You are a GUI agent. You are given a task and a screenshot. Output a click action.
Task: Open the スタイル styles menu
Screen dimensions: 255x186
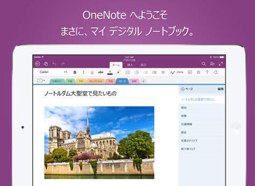point(177,72)
